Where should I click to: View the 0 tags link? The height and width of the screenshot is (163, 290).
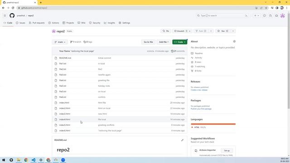tap(88, 42)
